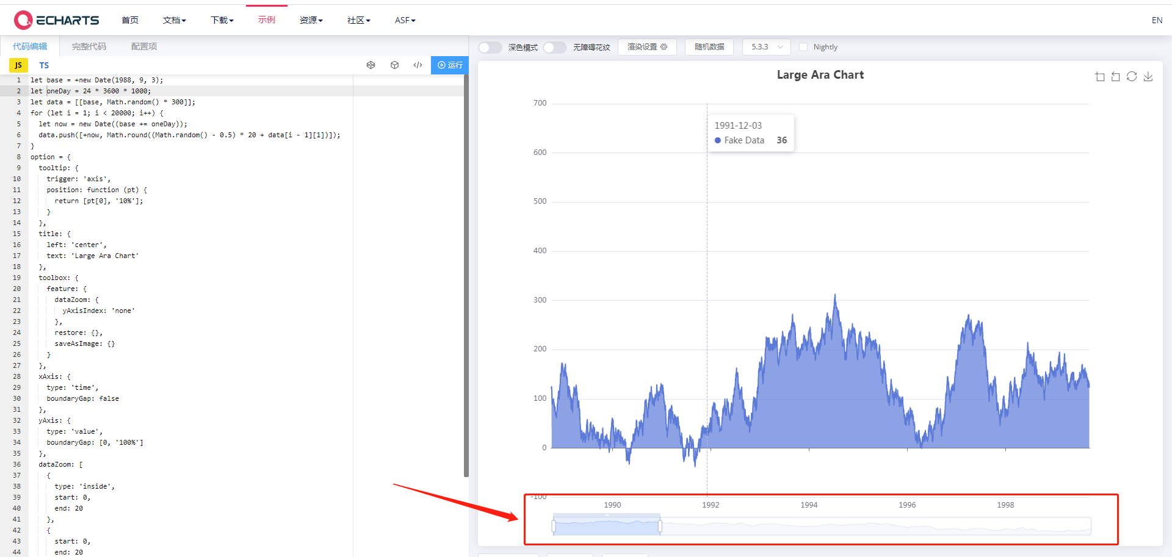1172x557 pixels.
Task: Click code line "text: 'Large Ara Chart'"
Action: coord(93,256)
